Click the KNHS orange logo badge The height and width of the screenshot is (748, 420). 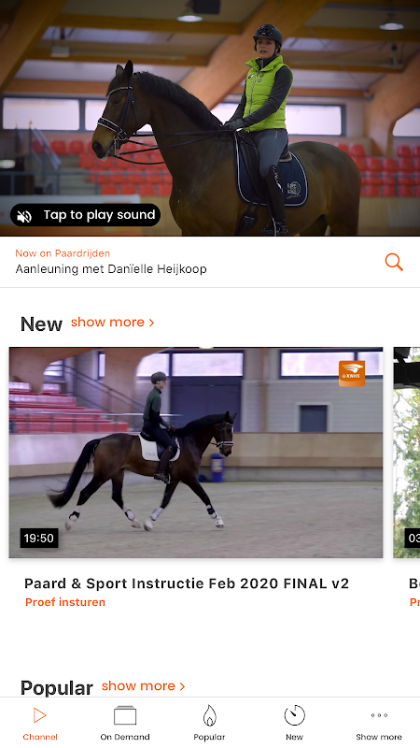pos(352,373)
